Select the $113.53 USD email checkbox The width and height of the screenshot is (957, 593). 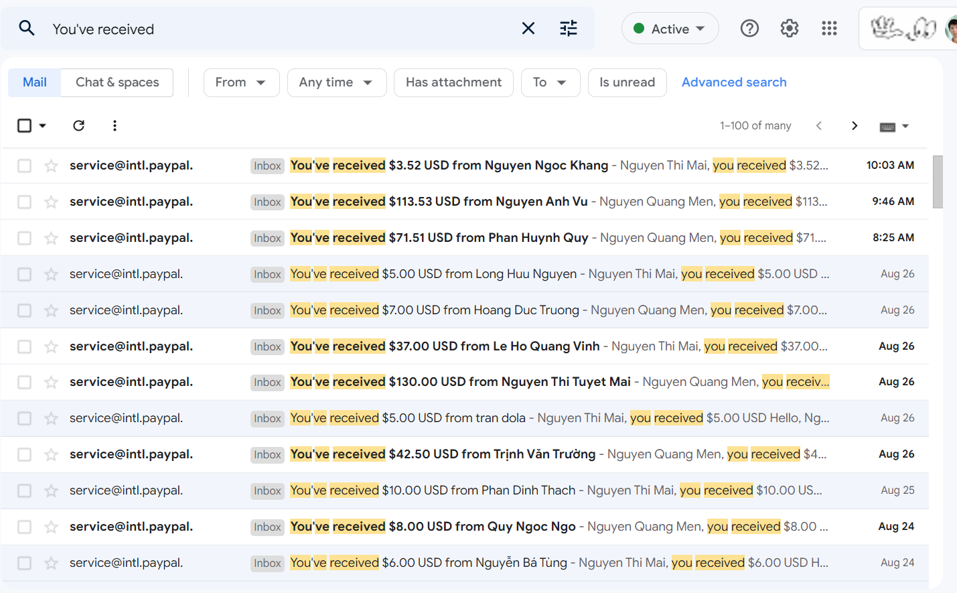(24, 202)
